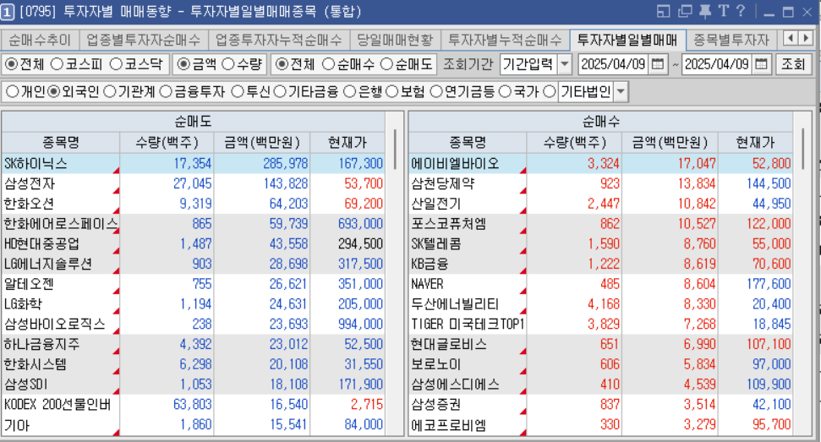Image resolution: width=821 pixels, height=442 pixels.
Task: Switch to the 투자자별누적순매수 tab
Action: pos(505,40)
